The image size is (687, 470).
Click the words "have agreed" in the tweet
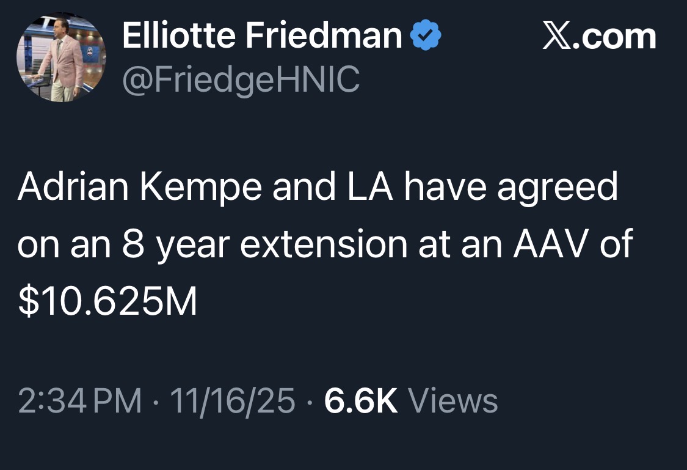(509, 188)
